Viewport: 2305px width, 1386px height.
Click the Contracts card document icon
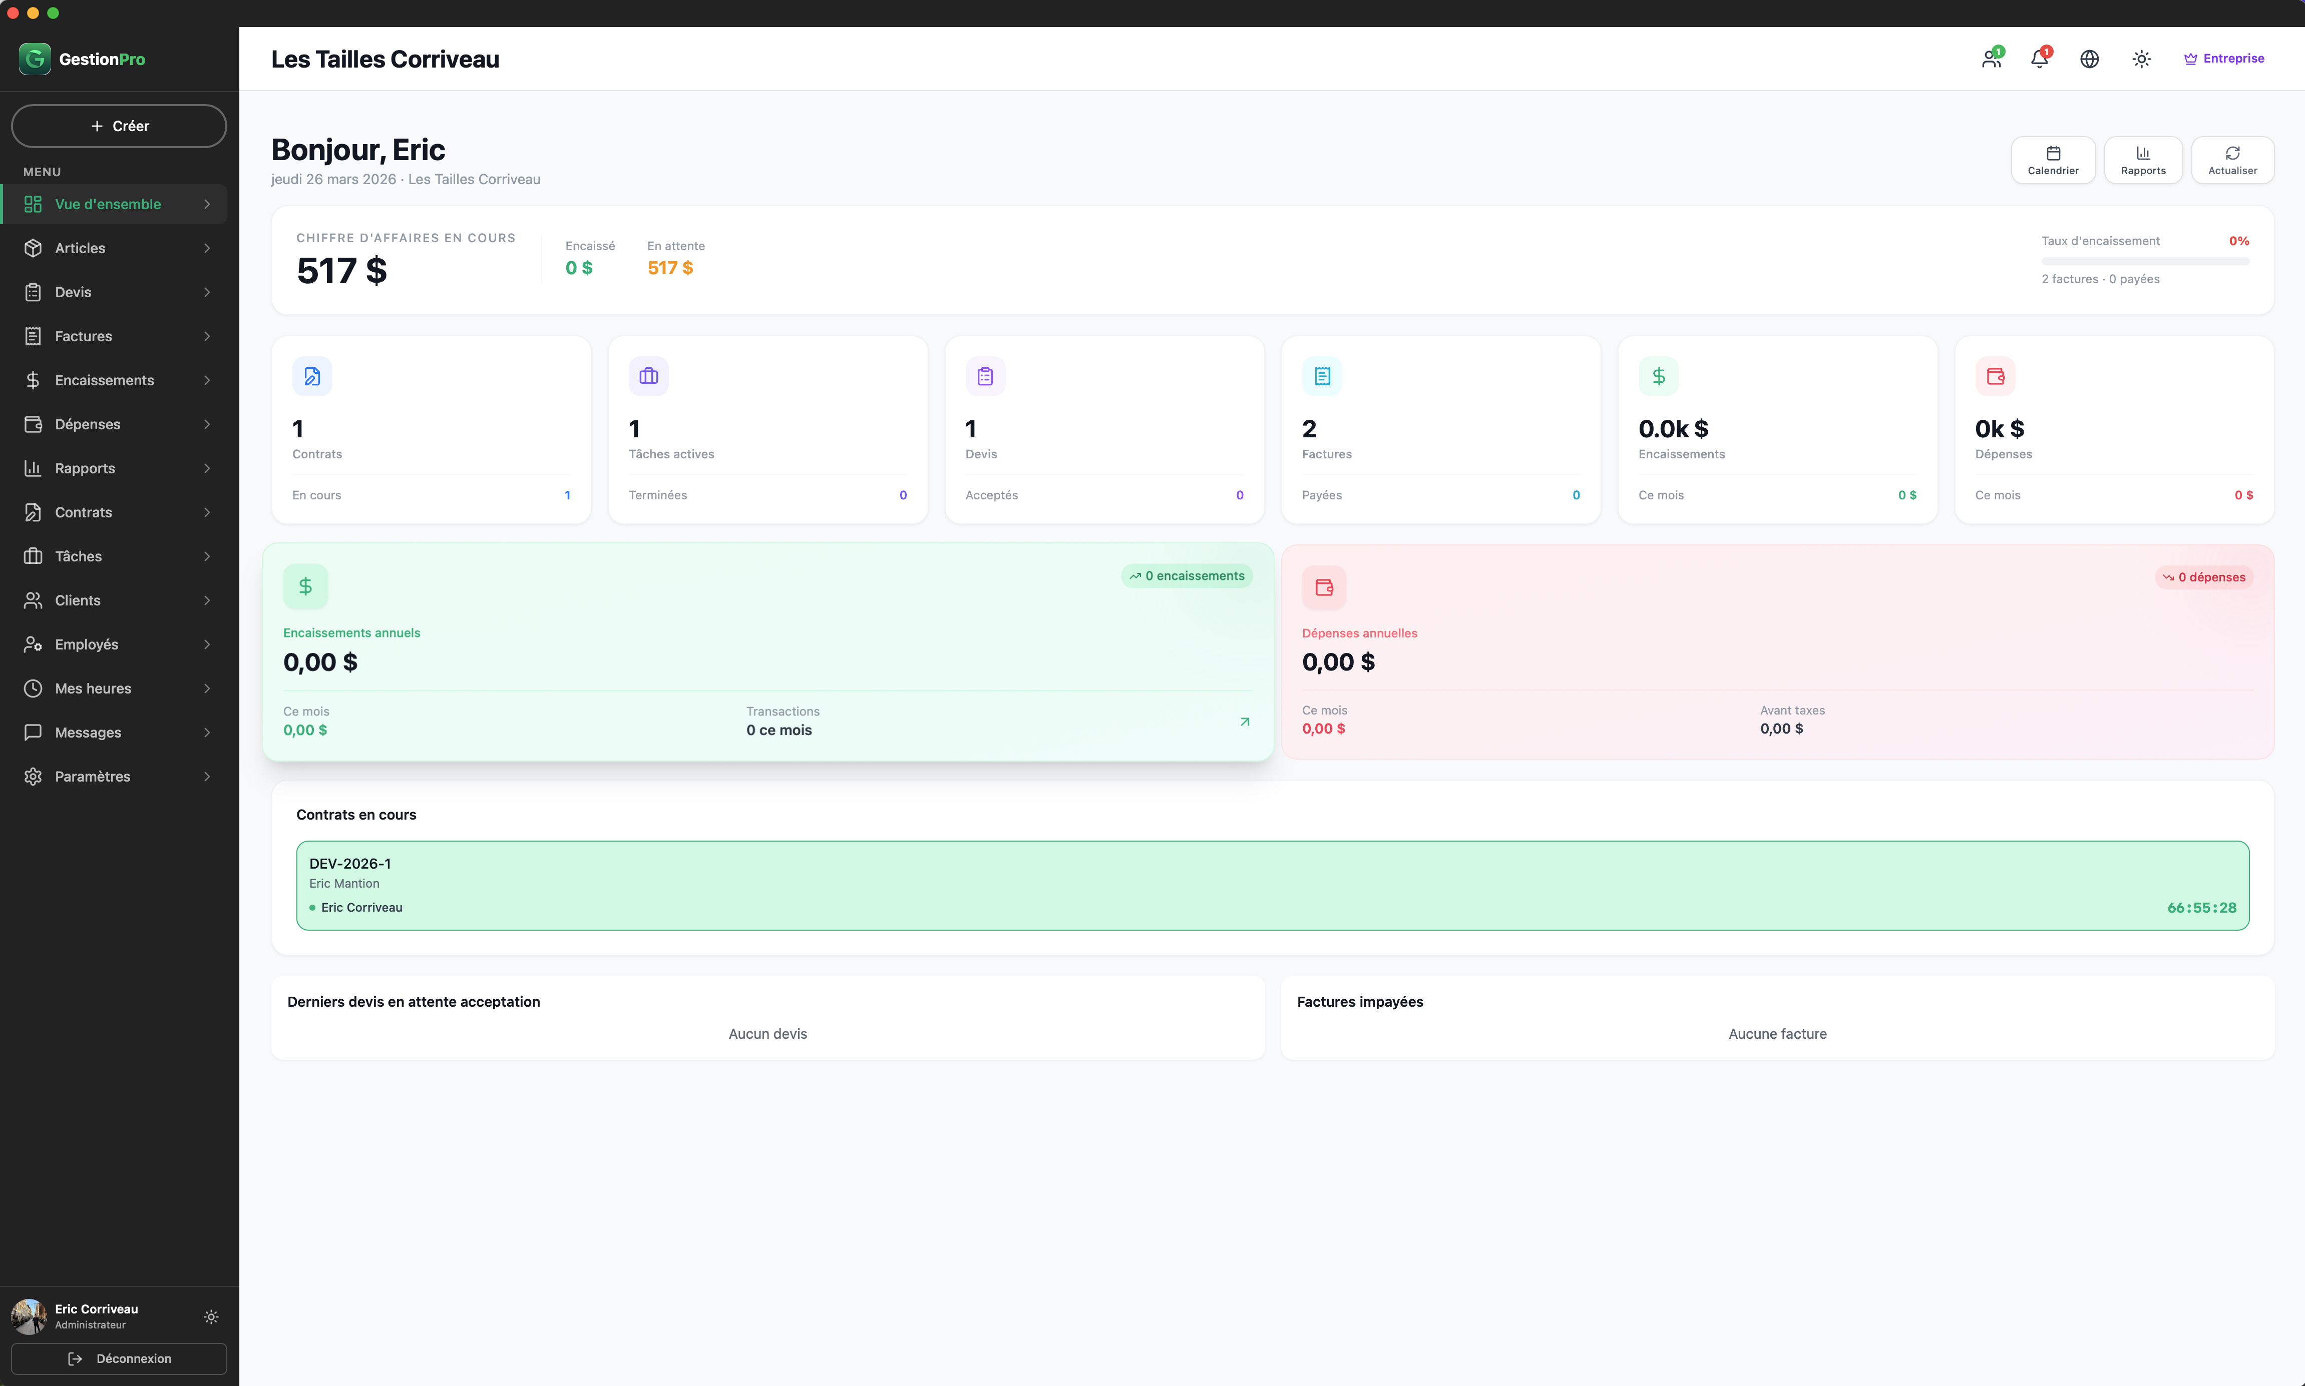pos(312,376)
